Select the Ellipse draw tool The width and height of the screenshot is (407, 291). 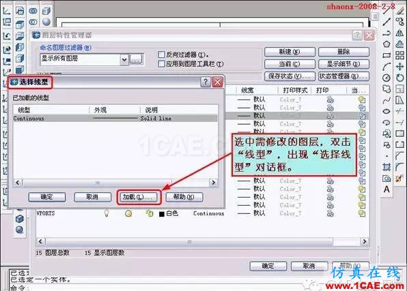(387, 111)
